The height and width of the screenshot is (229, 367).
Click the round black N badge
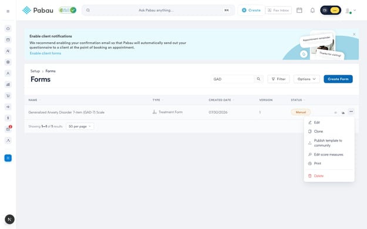9,220
